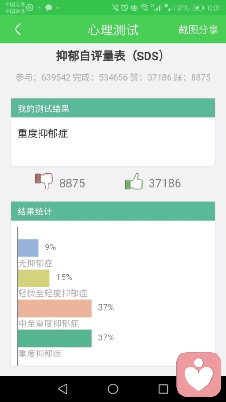Tap 截图分享 to share screenshot
The image size is (226, 402).
198,30
